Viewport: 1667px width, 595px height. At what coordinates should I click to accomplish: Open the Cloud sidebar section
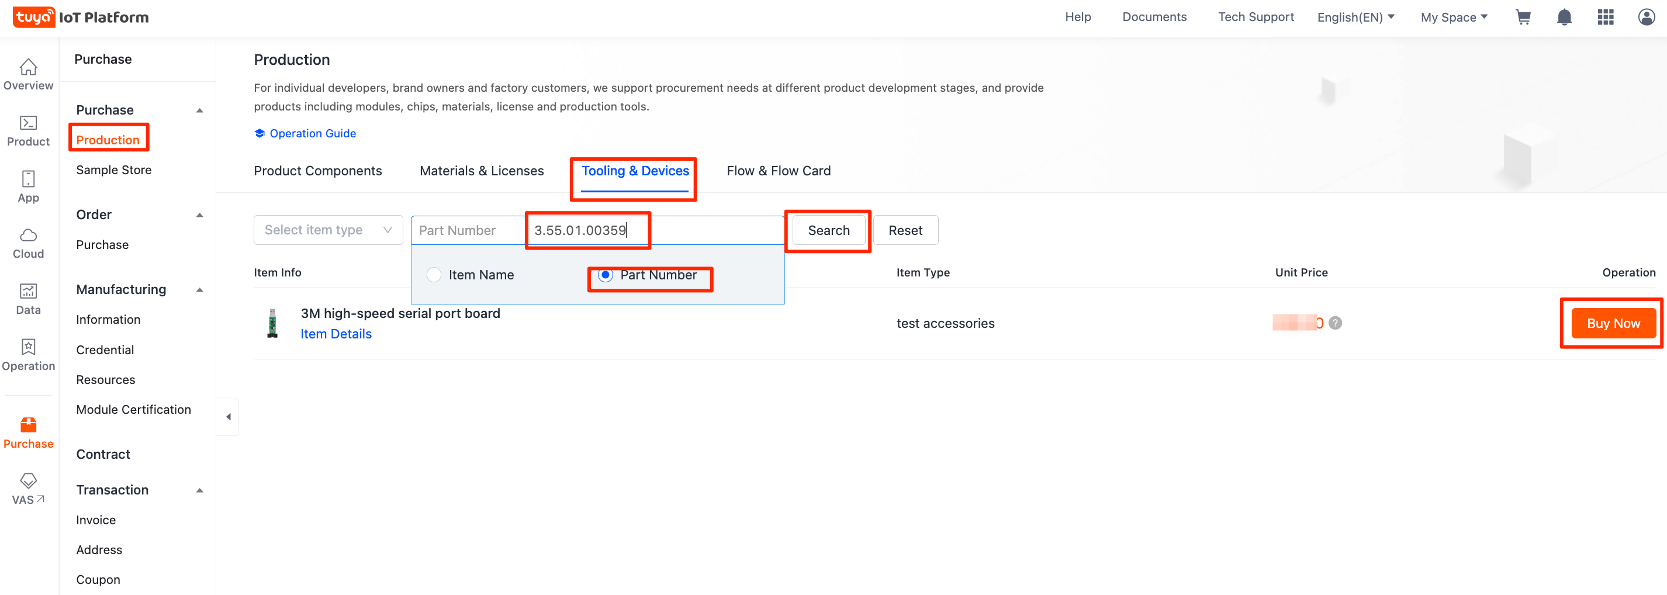[29, 244]
